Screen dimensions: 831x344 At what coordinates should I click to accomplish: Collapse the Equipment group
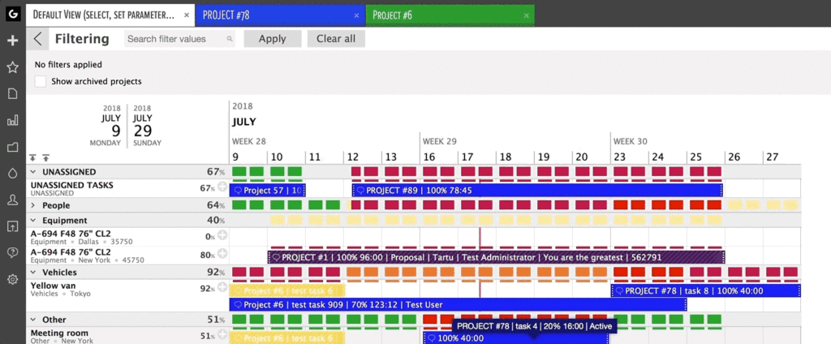[x=32, y=220]
